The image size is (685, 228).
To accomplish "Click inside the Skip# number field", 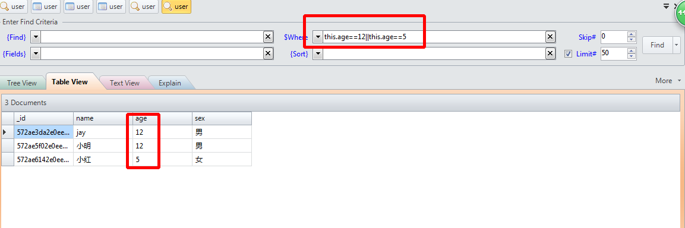I will 614,37.
